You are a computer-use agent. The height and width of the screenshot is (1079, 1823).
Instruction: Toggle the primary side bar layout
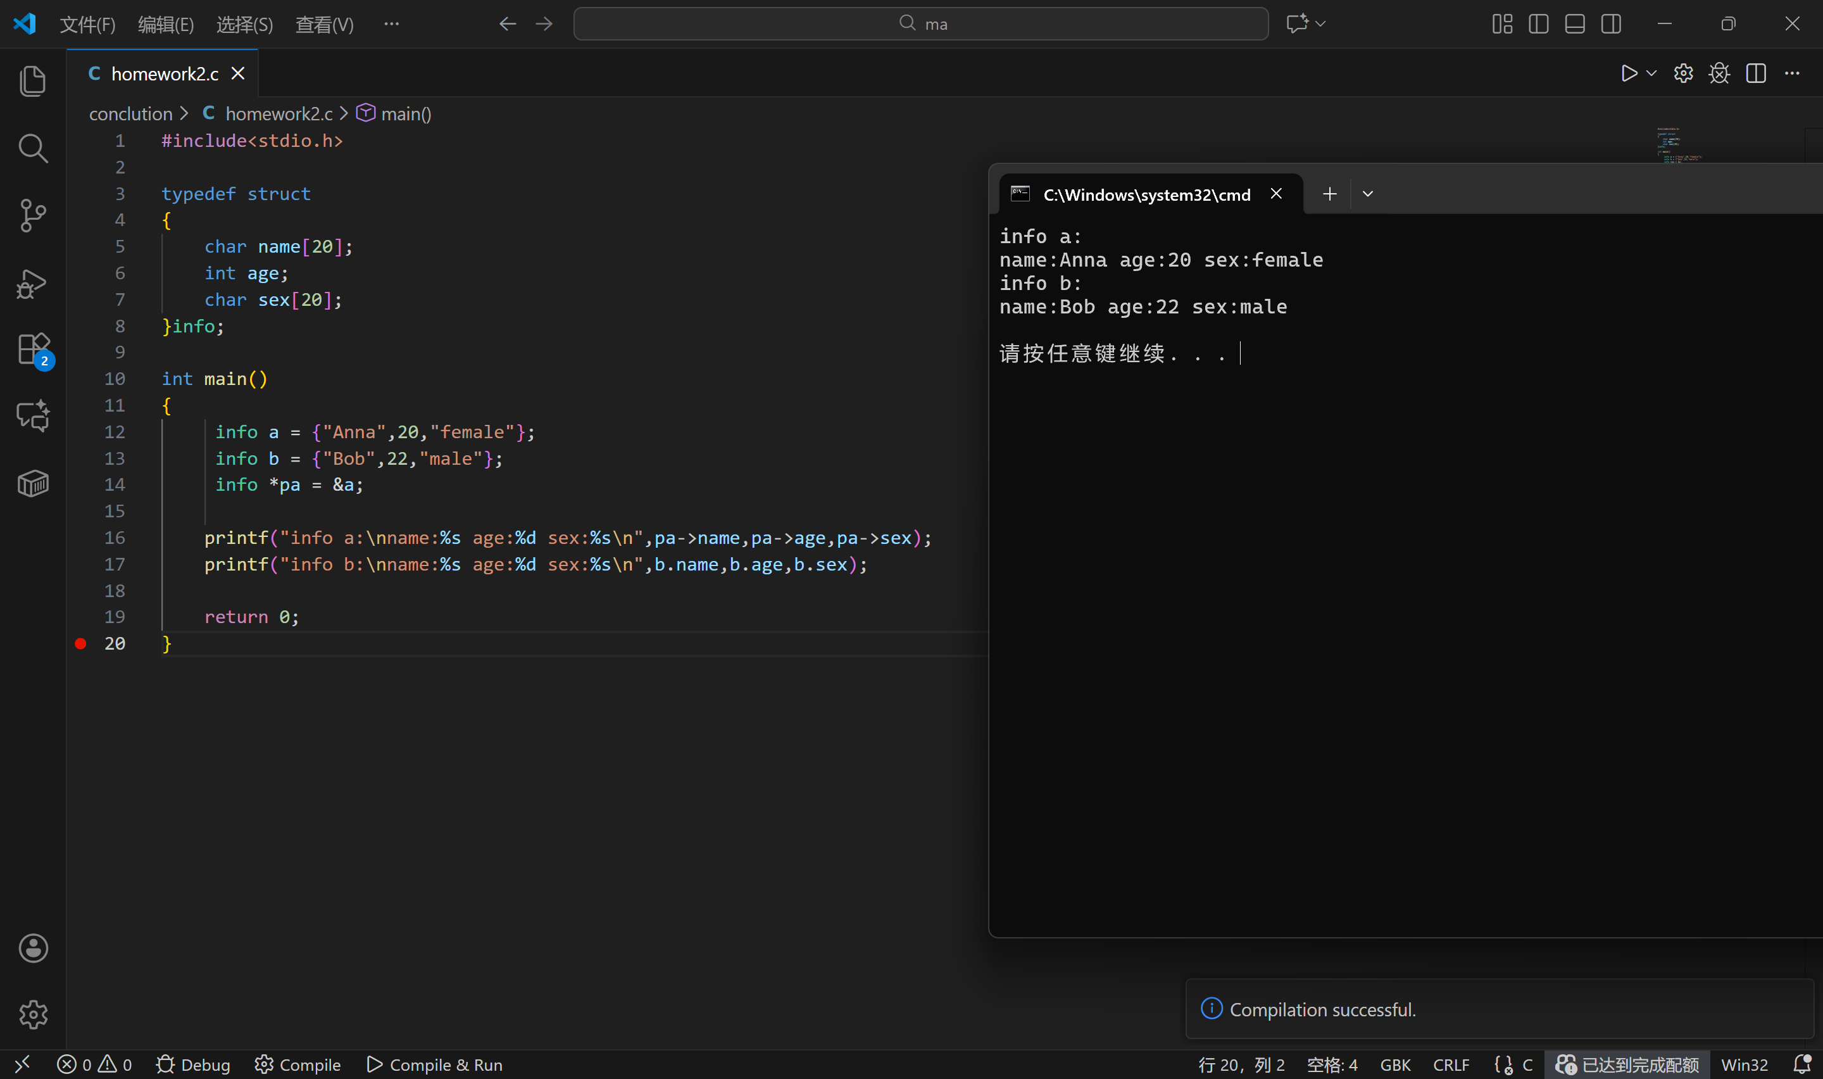(1538, 24)
